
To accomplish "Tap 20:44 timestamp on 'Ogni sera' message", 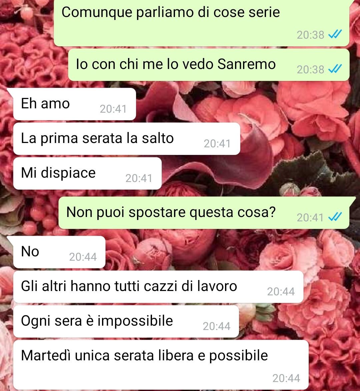I will pyautogui.click(x=216, y=326).
